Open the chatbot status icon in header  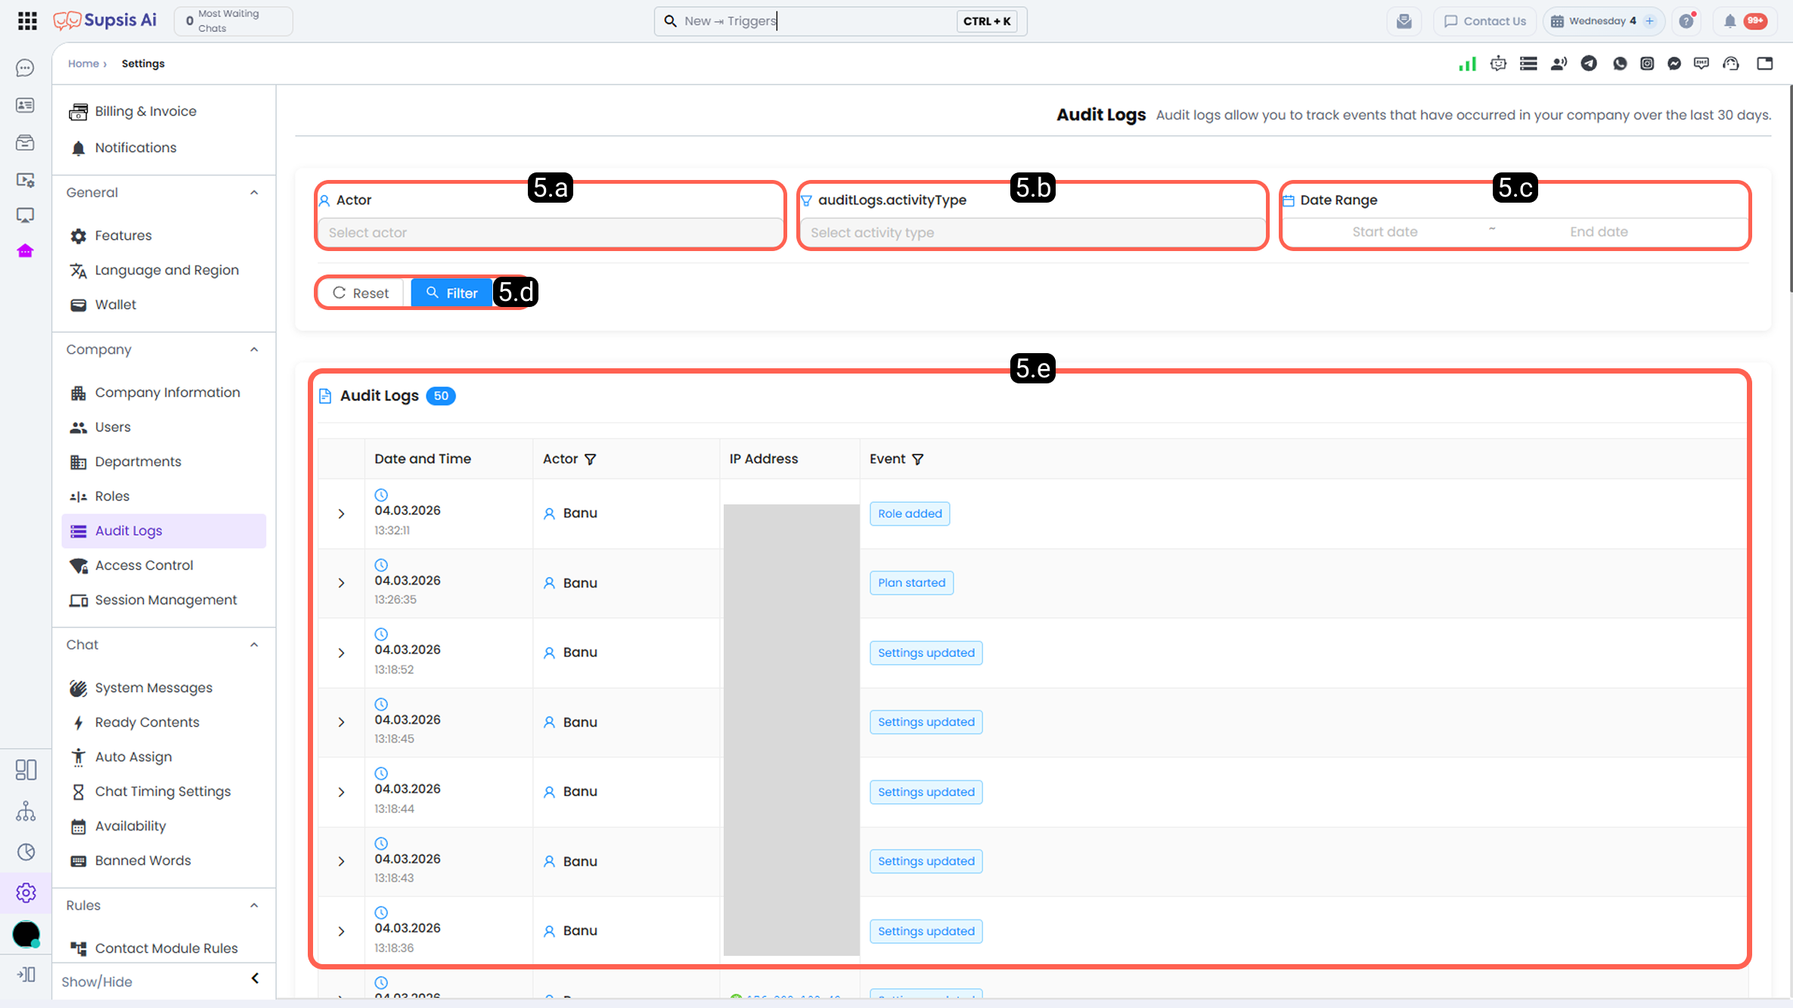pos(1498,64)
